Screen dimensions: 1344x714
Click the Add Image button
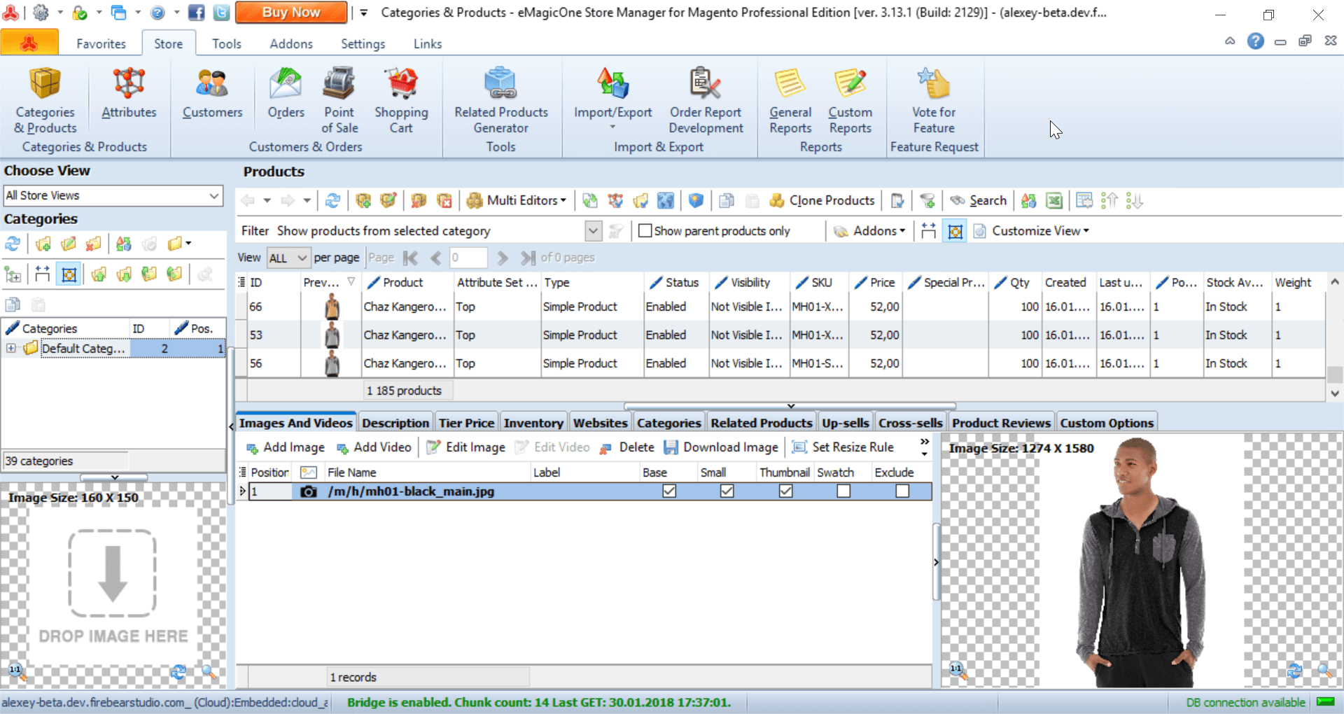coord(286,447)
